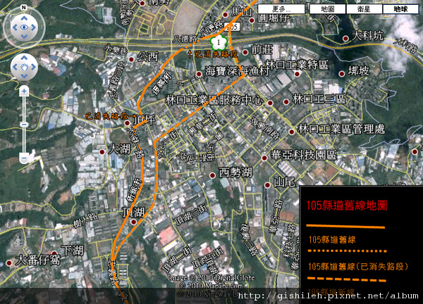Click the red marker for 大番仔窩
Viewport: 423px width, 304px height.
[9, 262]
